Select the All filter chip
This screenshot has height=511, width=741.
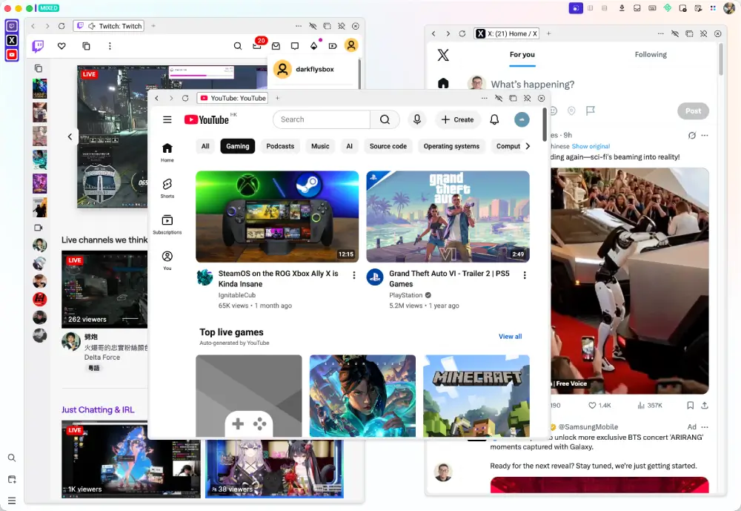point(205,146)
